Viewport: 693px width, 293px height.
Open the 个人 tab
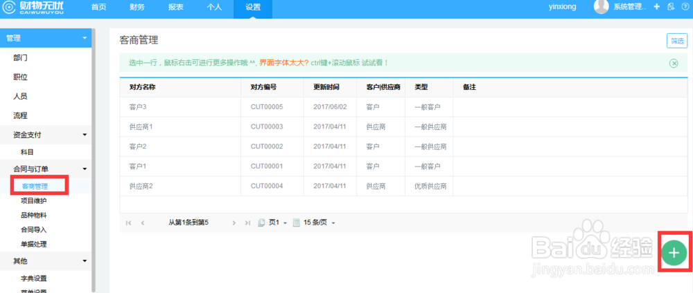[x=214, y=7]
